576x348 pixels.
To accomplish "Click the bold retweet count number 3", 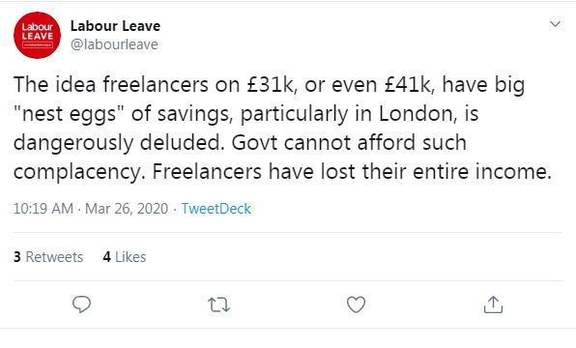I will pos(17,257).
